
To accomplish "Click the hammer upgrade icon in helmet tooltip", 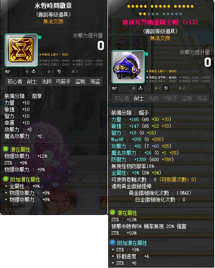I will [141, 88].
